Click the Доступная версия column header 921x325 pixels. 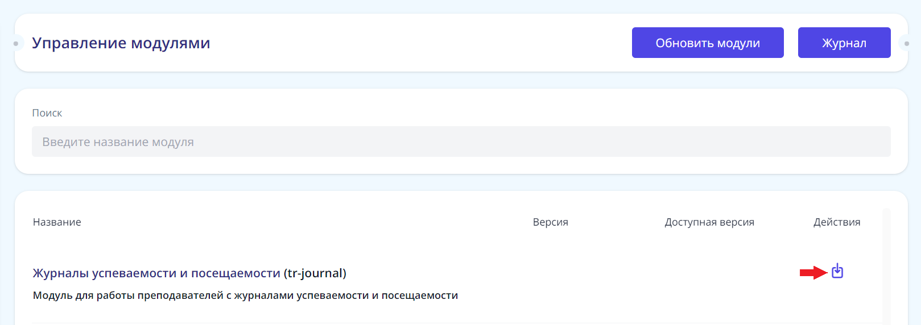(x=709, y=222)
